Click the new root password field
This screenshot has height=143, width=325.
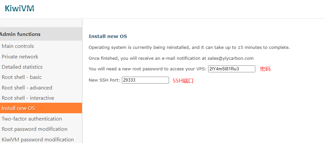pos(231,69)
